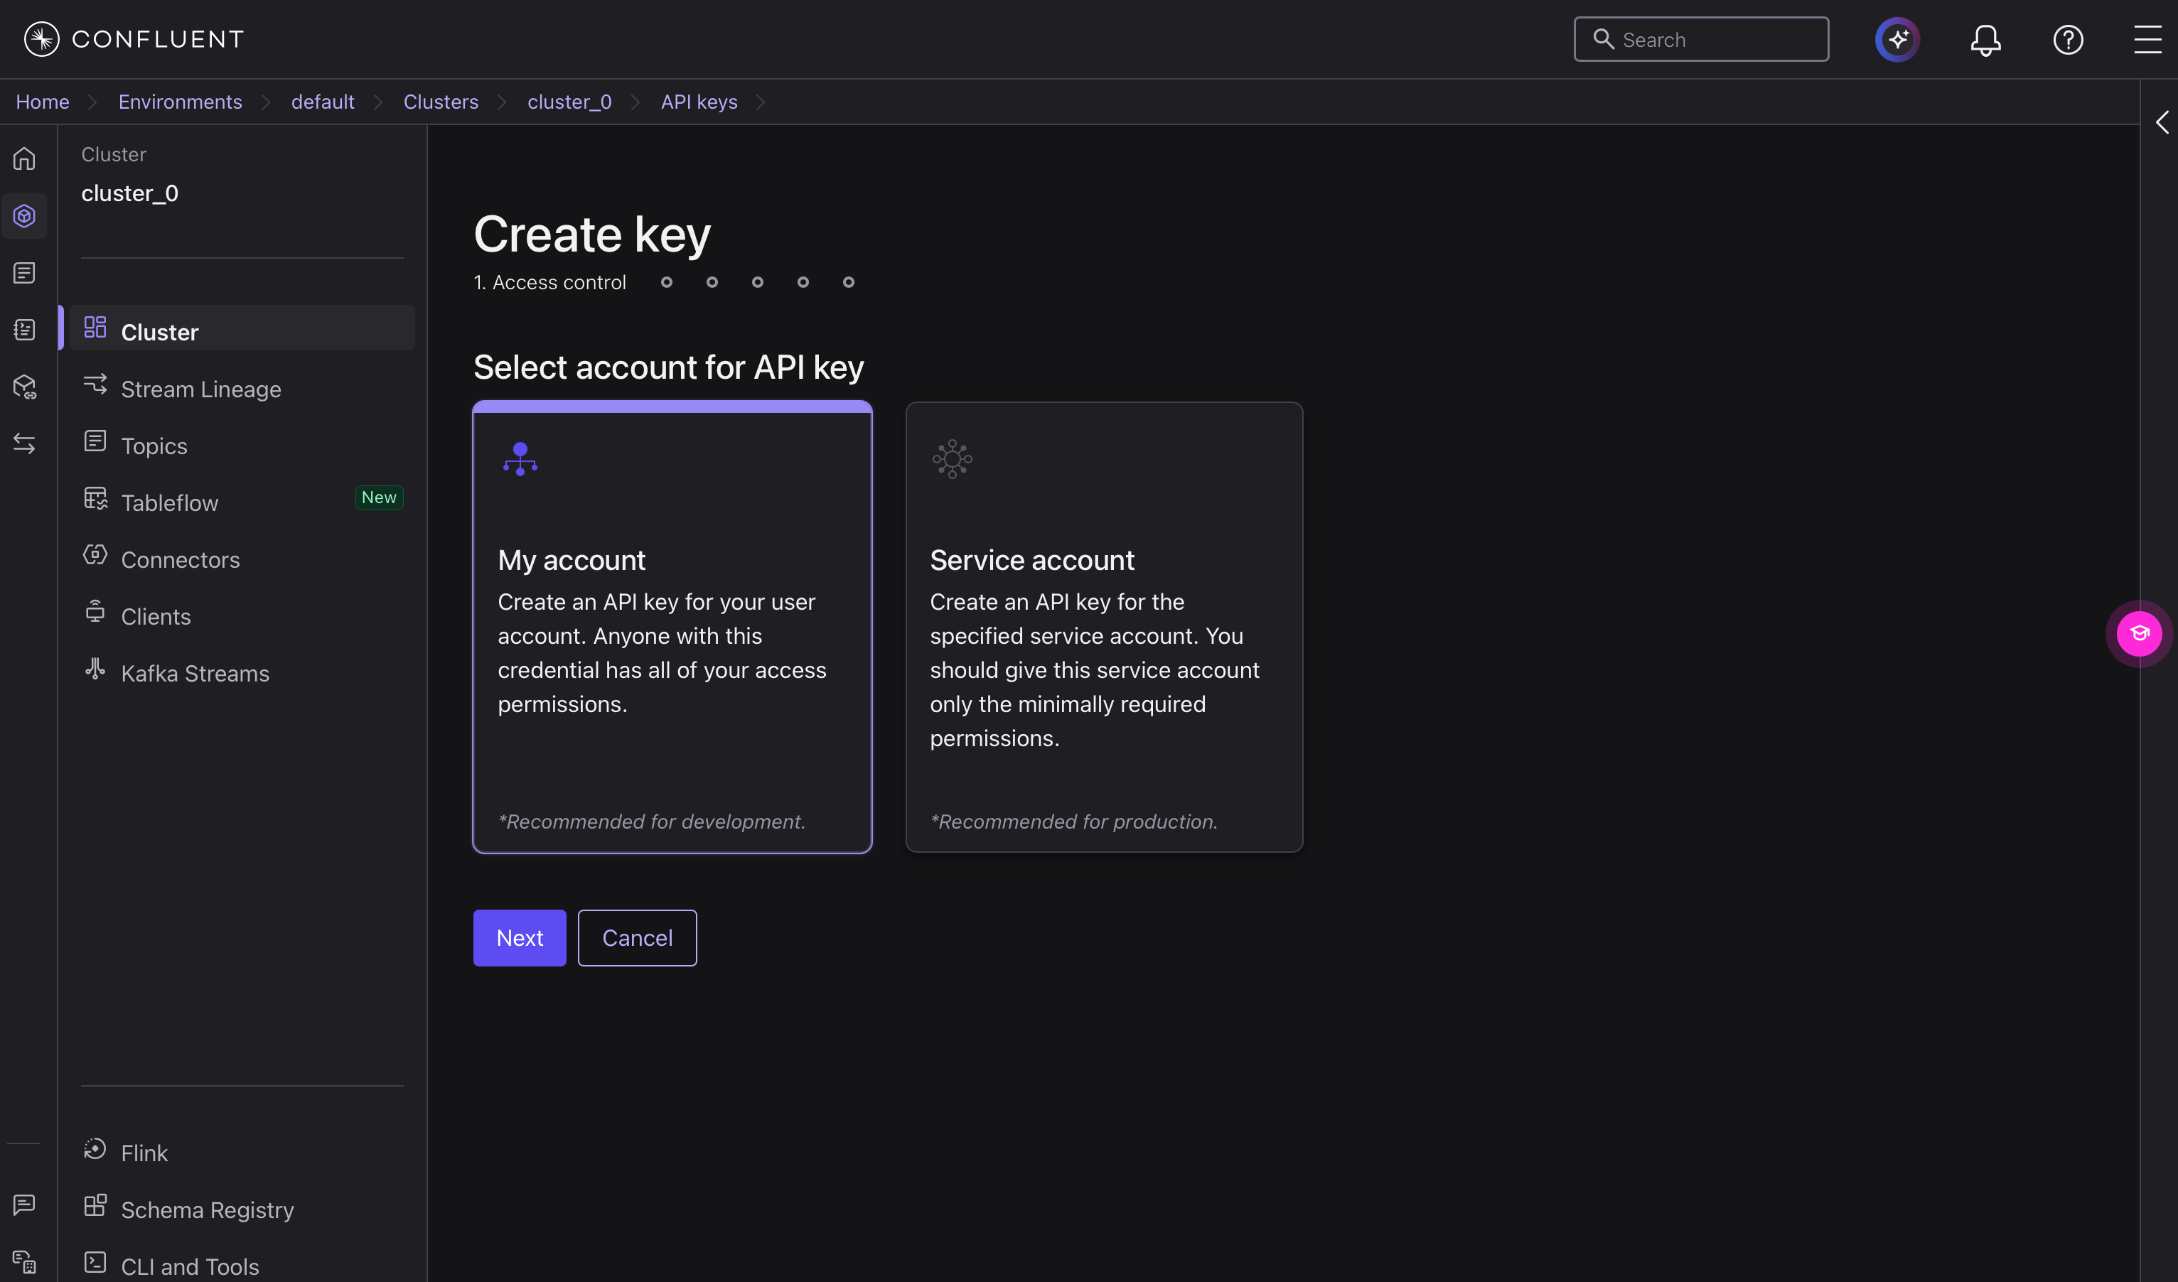The height and width of the screenshot is (1282, 2178).
Task: Click the Tableflow menu icon
Action: coord(95,498)
